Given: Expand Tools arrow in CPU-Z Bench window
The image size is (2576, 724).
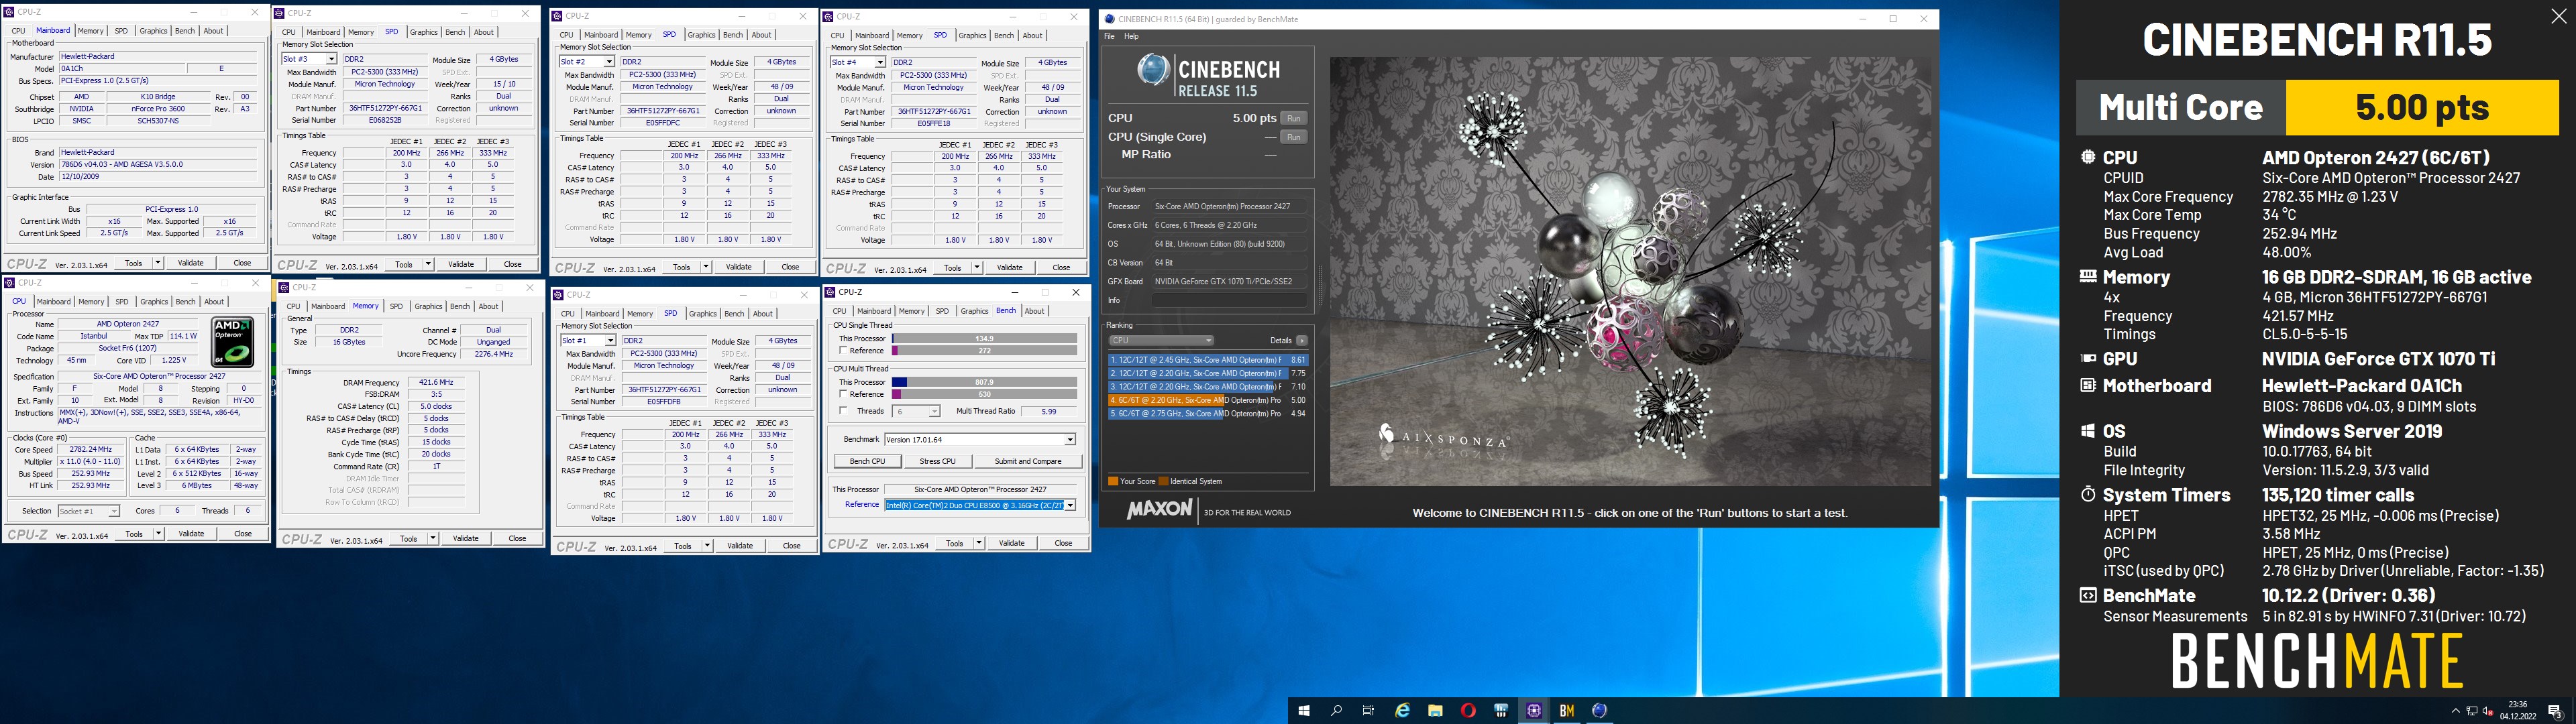Looking at the screenshot, I should (x=979, y=543).
